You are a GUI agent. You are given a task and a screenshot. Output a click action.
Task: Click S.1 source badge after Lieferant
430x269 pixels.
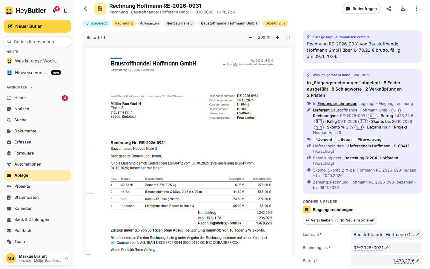click(x=396, y=110)
